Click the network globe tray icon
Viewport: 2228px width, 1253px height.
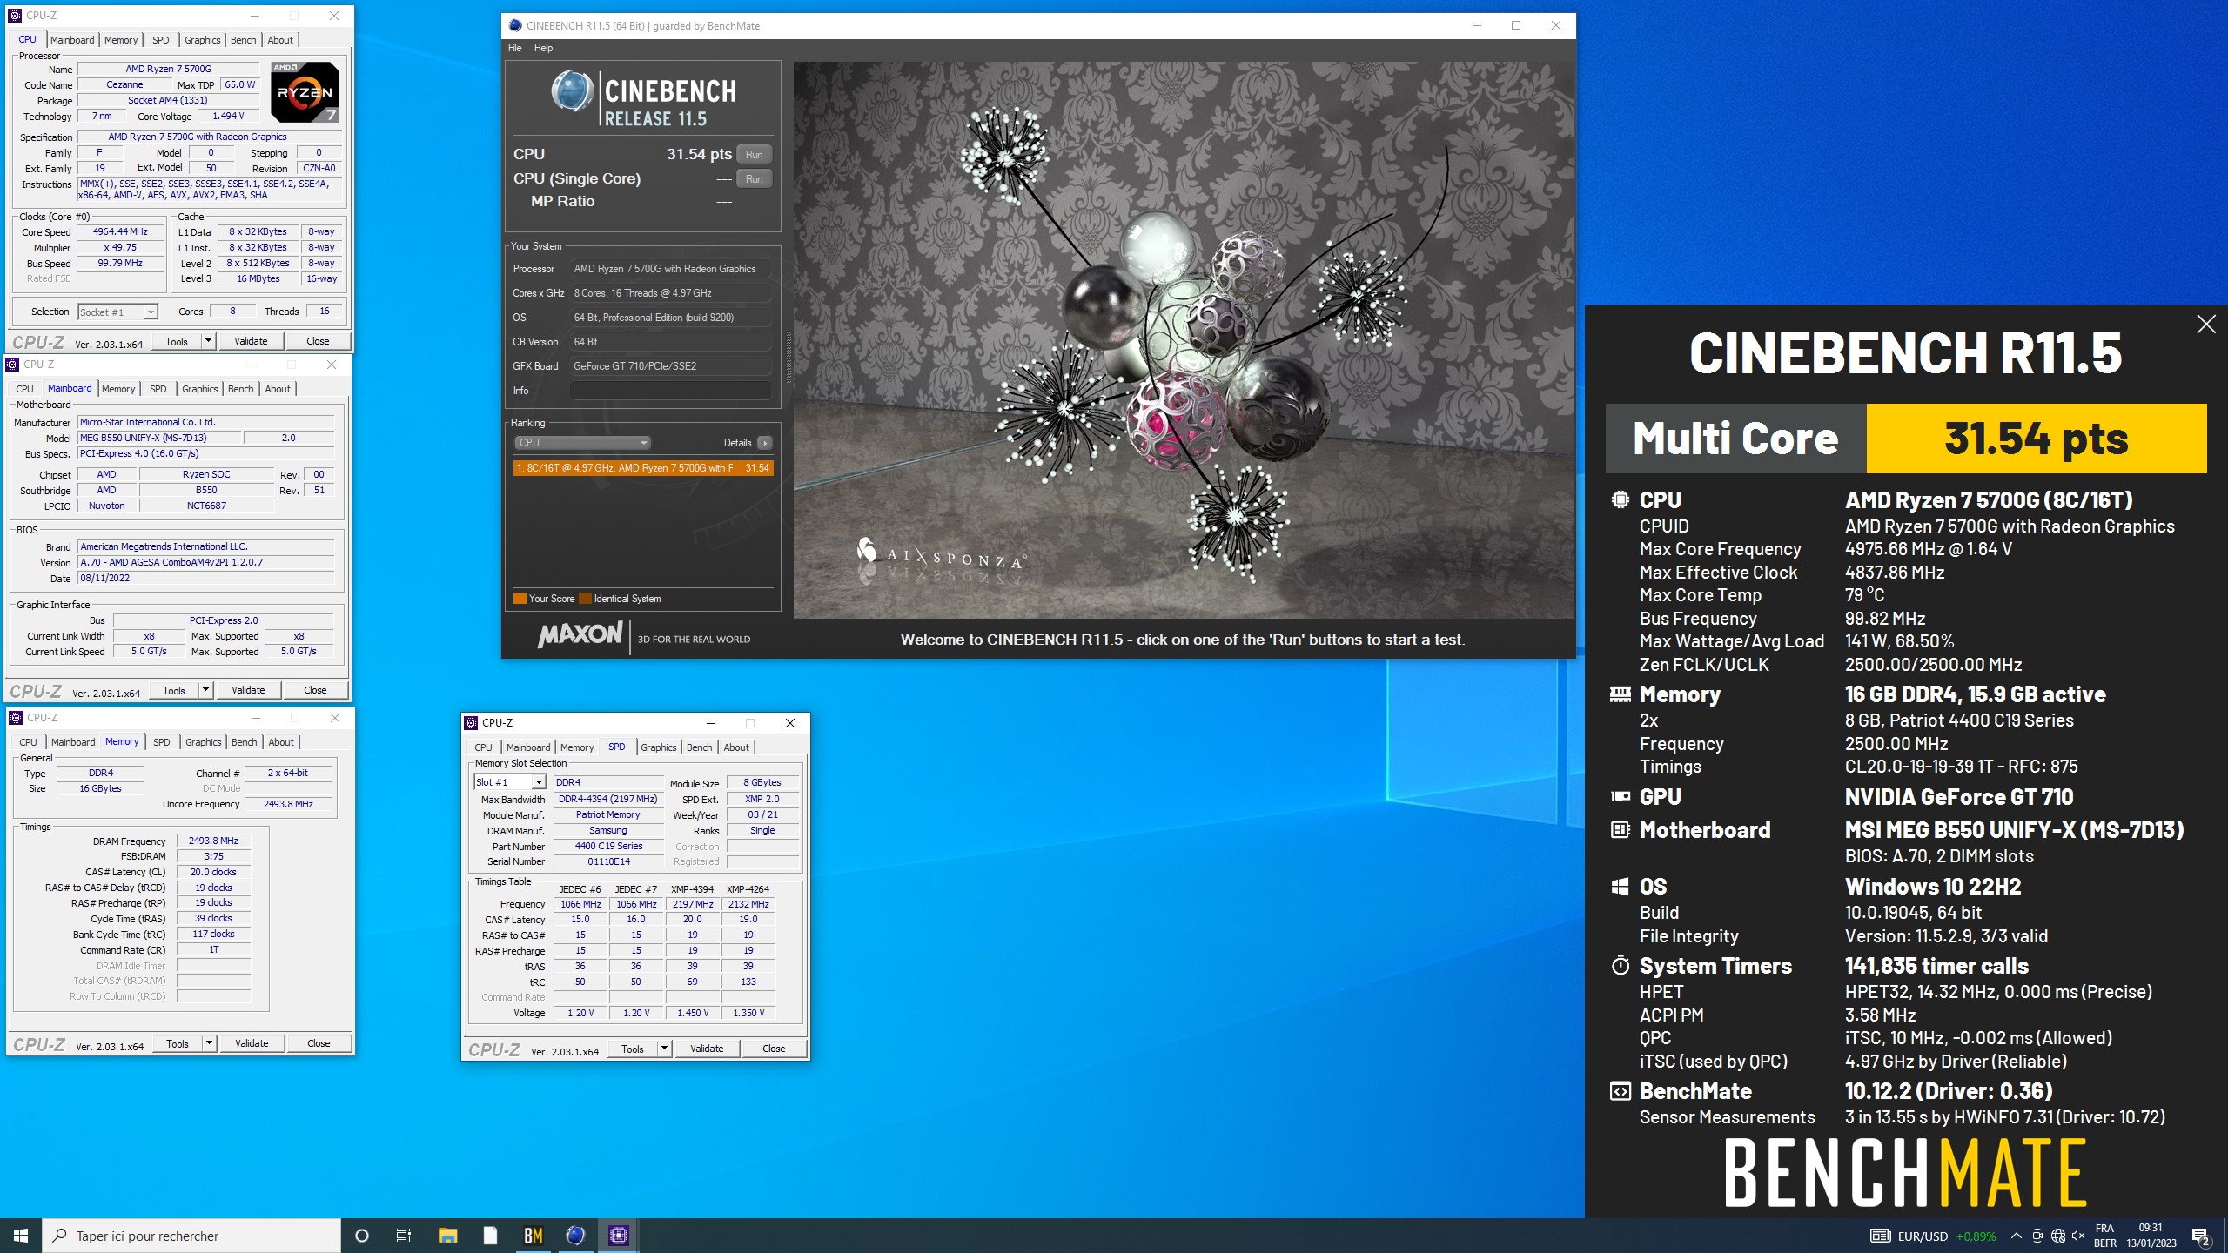[x=2057, y=1236]
